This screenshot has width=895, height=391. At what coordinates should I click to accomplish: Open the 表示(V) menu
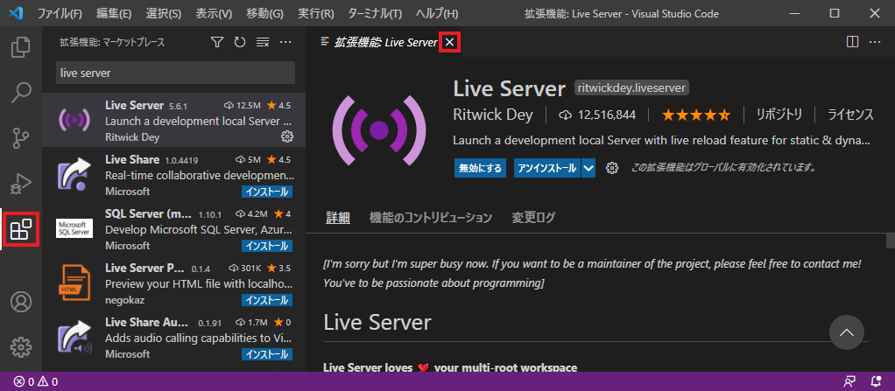click(x=214, y=13)
